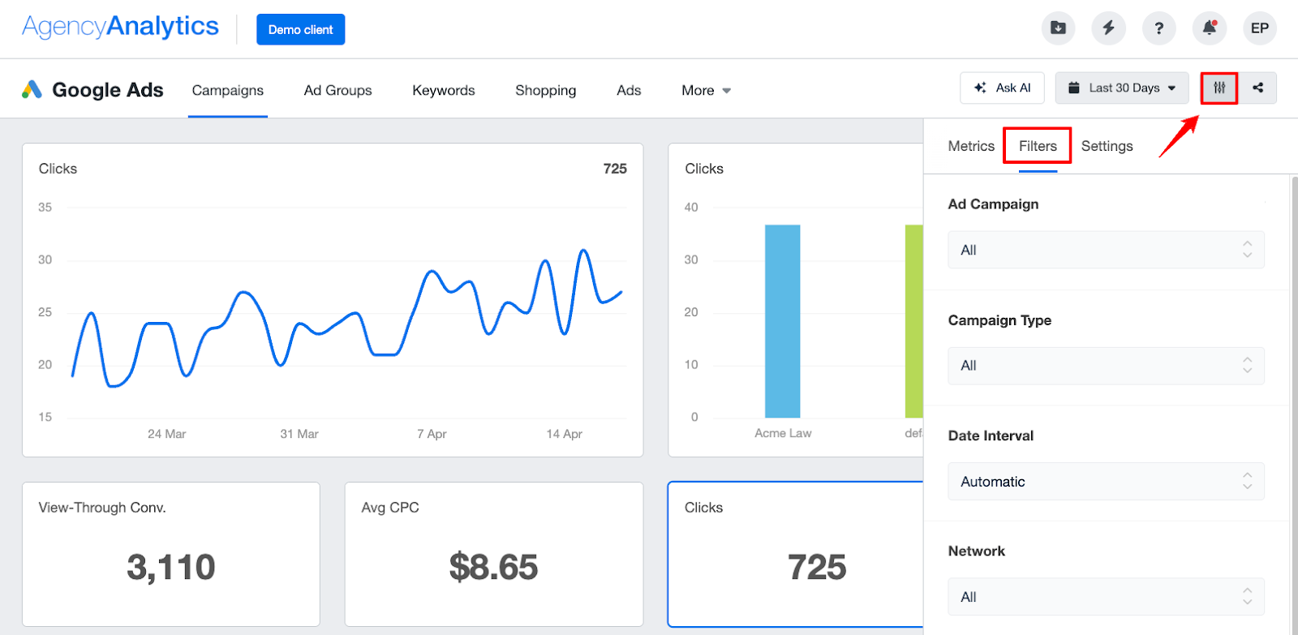
Task: Click the 31 Mar axis label
Action: click(x=299, y=434)
